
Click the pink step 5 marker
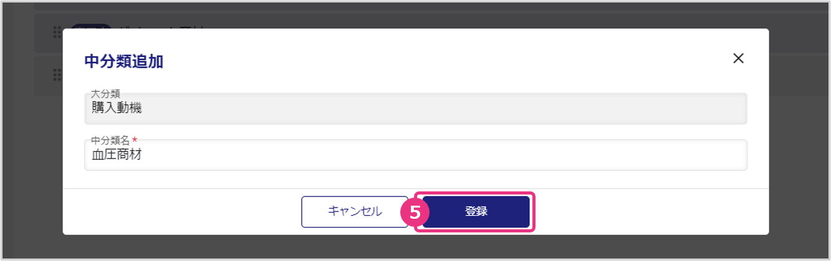coord(415,212)
